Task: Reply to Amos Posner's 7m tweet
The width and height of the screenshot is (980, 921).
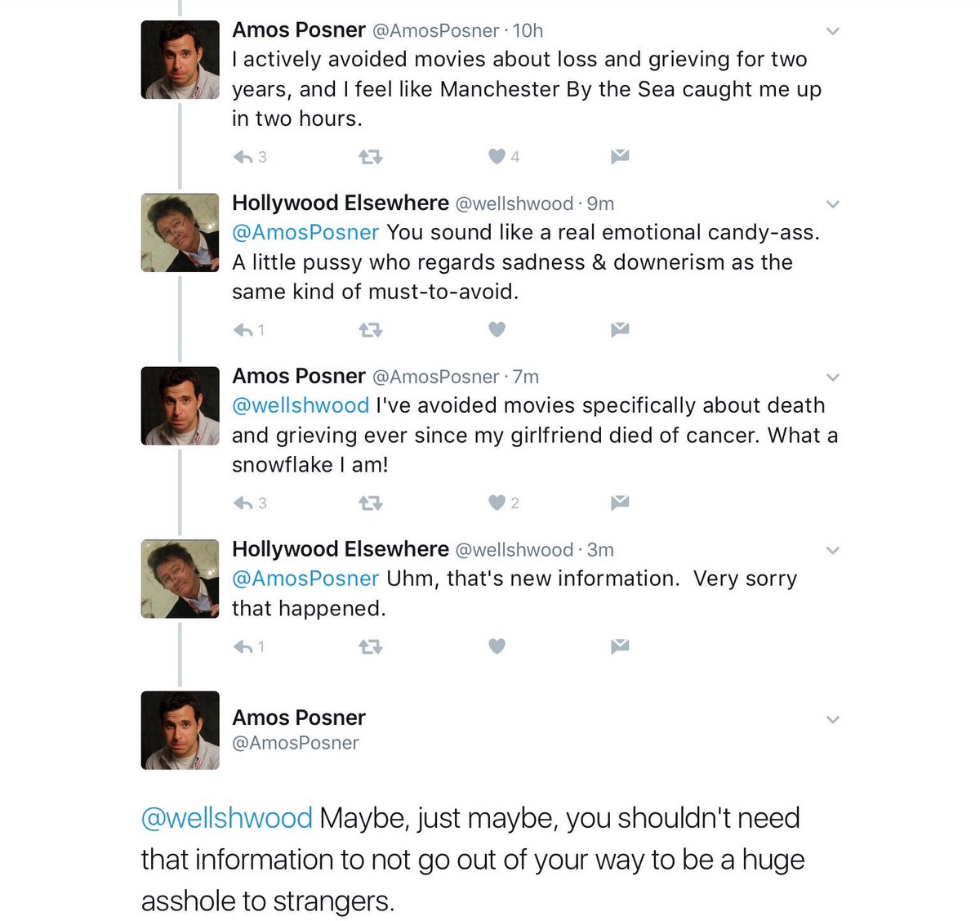Action: pyautogui.click(x=243, y=503)
